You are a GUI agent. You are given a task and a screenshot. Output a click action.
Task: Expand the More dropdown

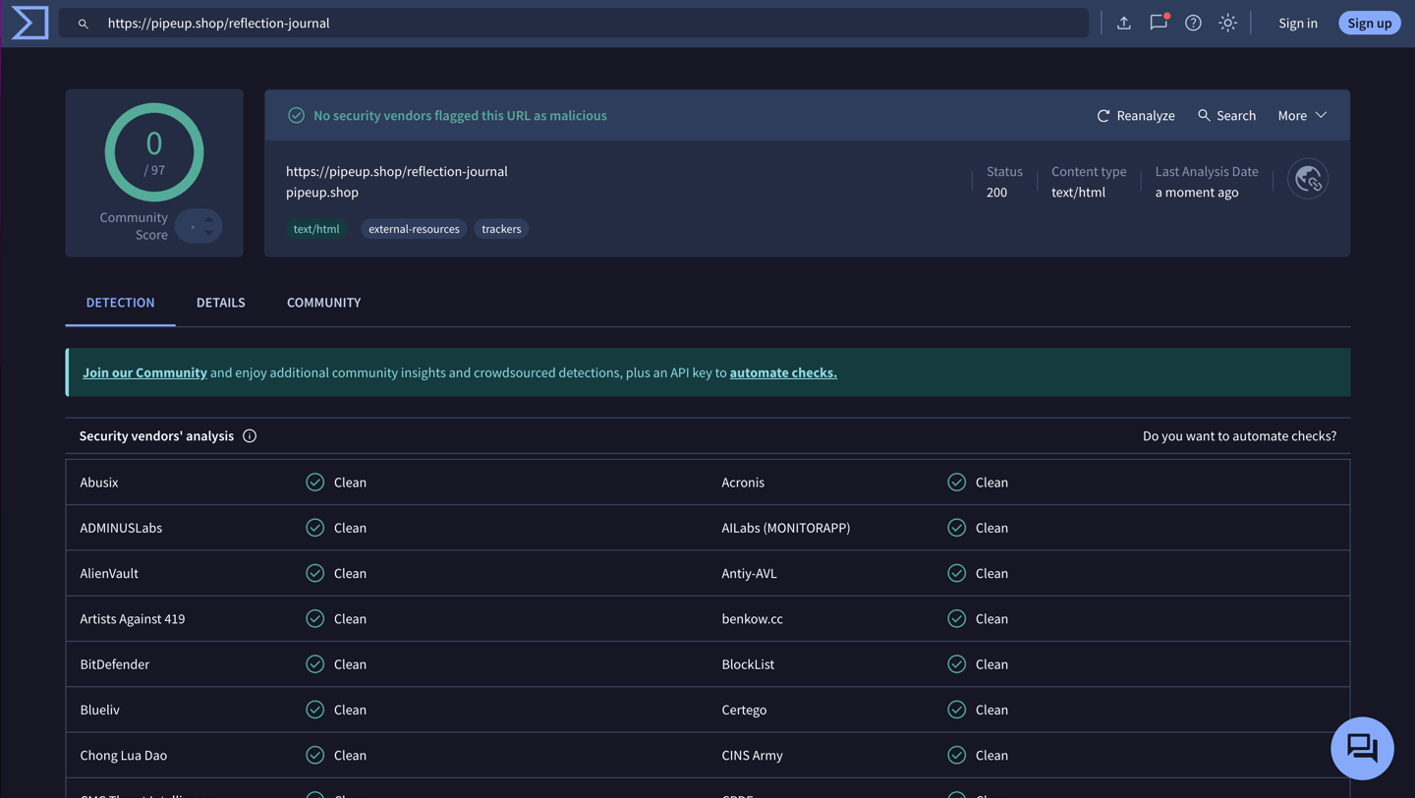point(1302,115)
